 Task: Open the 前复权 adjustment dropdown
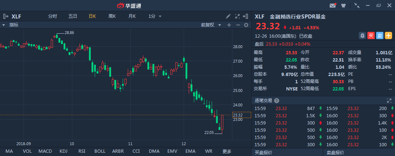[210, 25]
